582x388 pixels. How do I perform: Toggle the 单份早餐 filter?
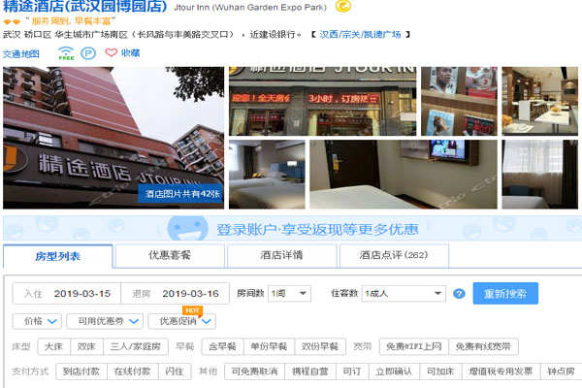click(x=269, y=346)
